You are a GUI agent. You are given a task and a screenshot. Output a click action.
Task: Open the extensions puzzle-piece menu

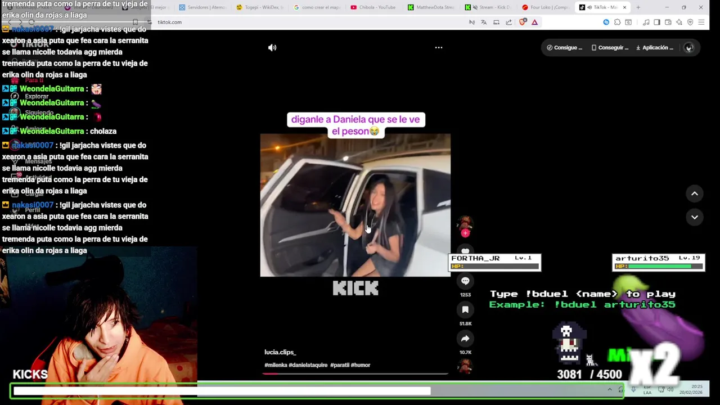(617, 22)
